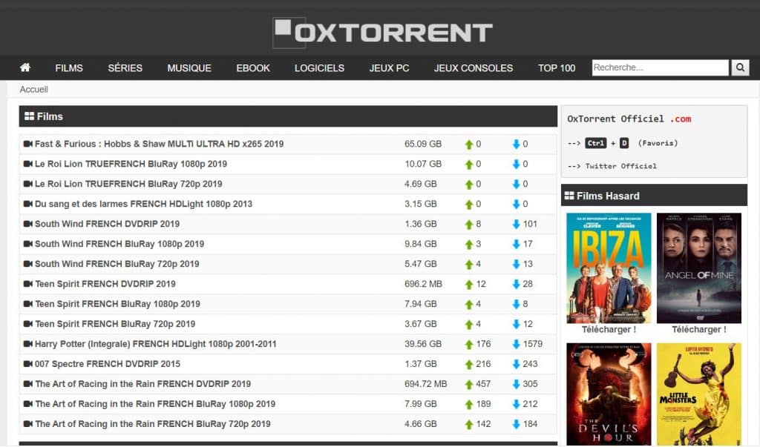Open the LOGICIELS menu
760x447 pixels.
coord(319,68)
